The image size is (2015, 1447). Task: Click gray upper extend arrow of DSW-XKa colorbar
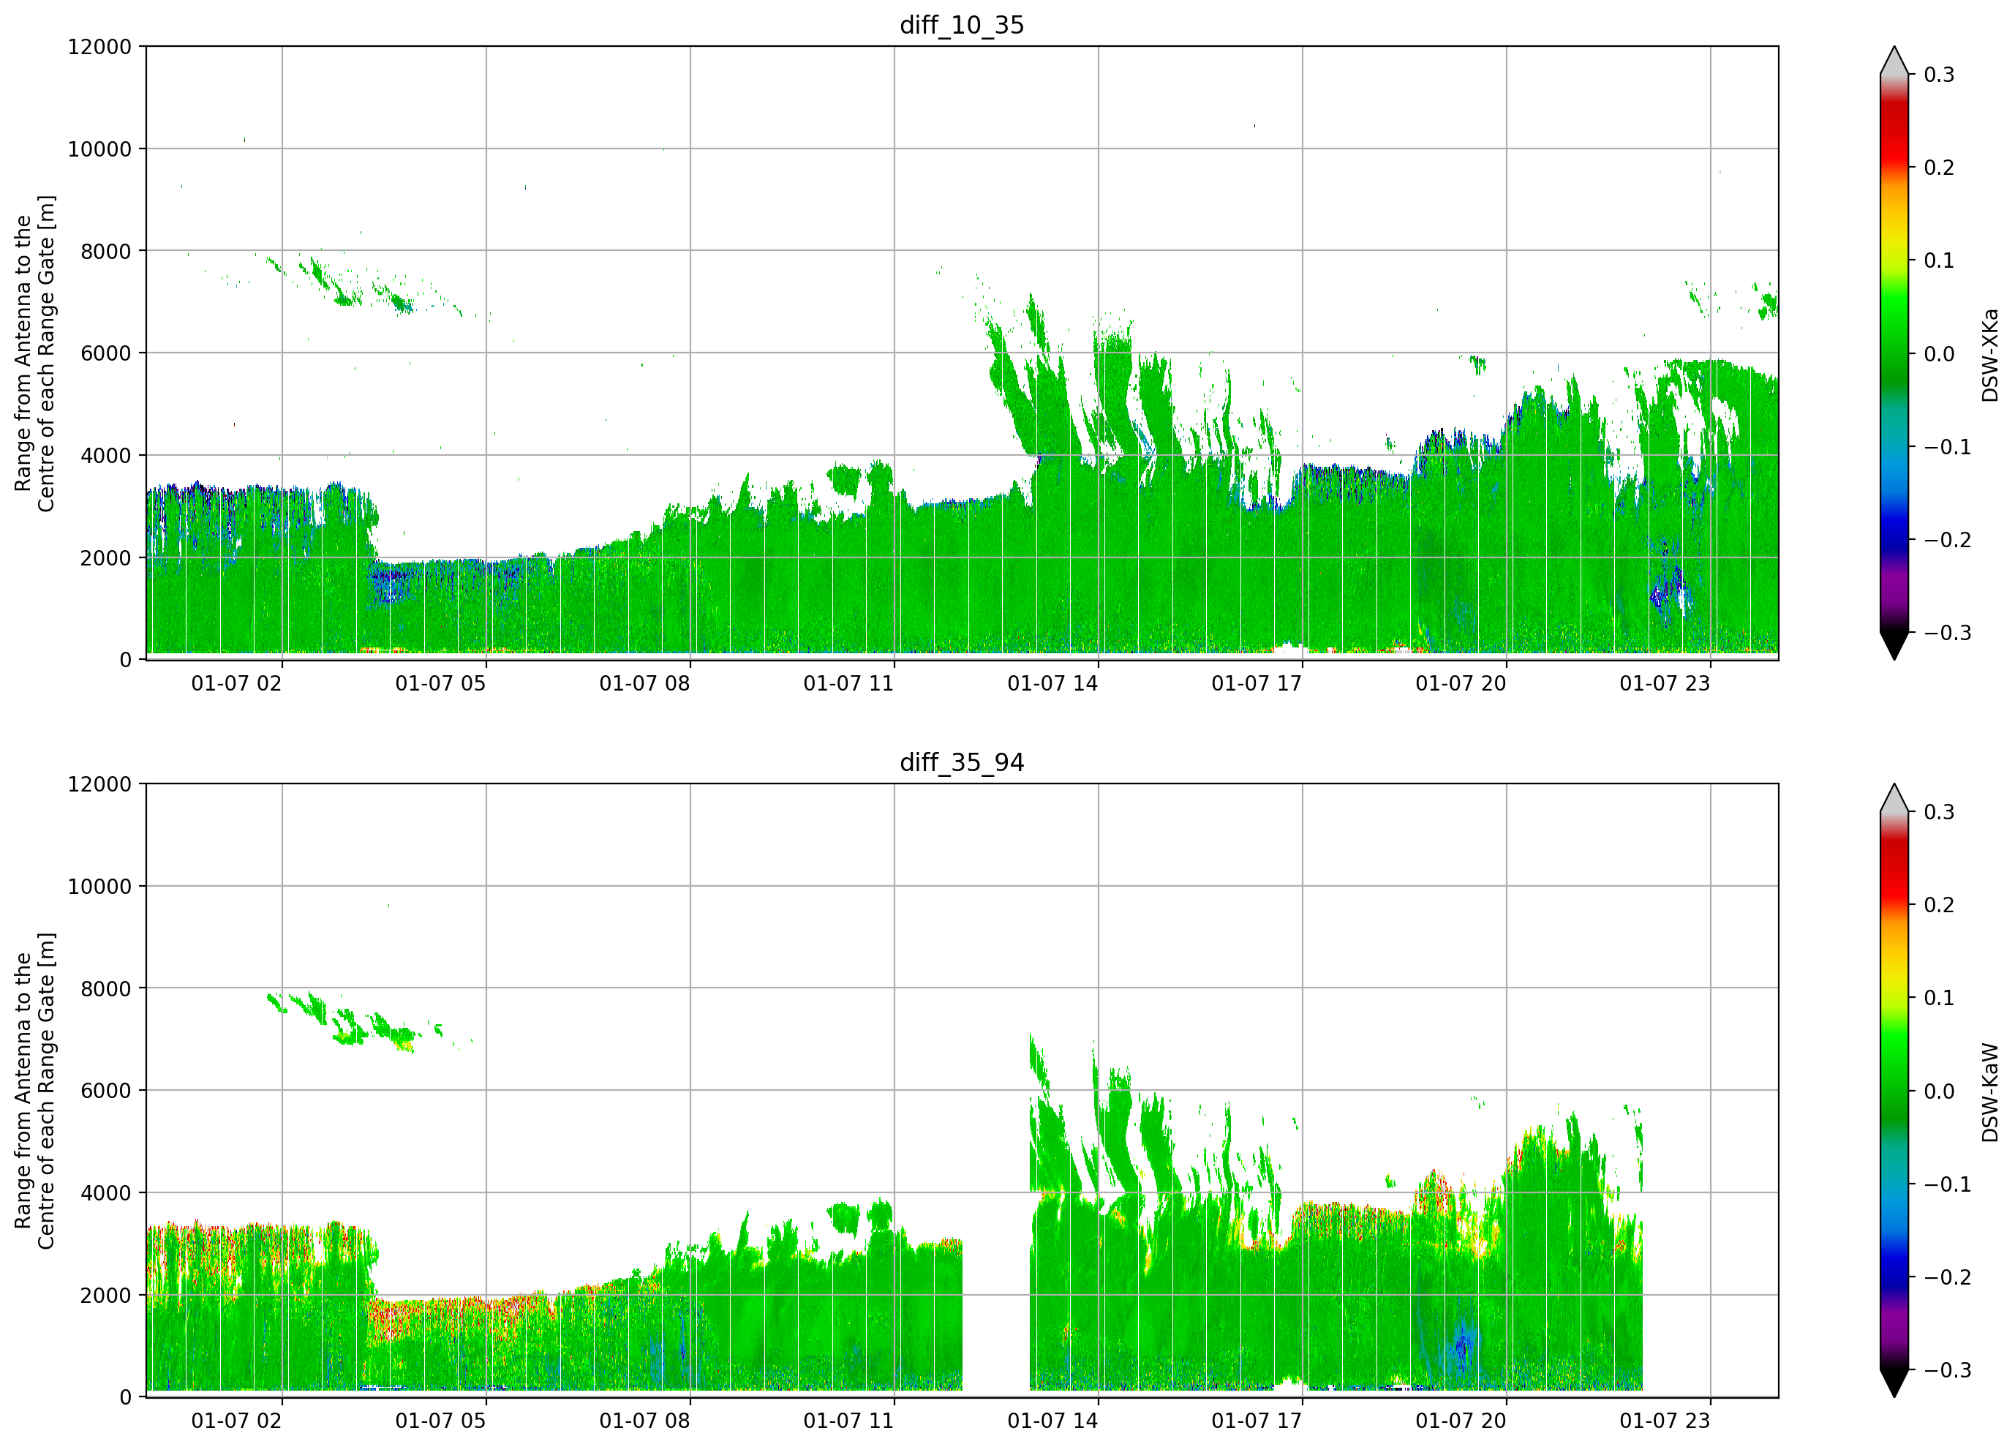pyautogui.click(x=1894, y=61)
